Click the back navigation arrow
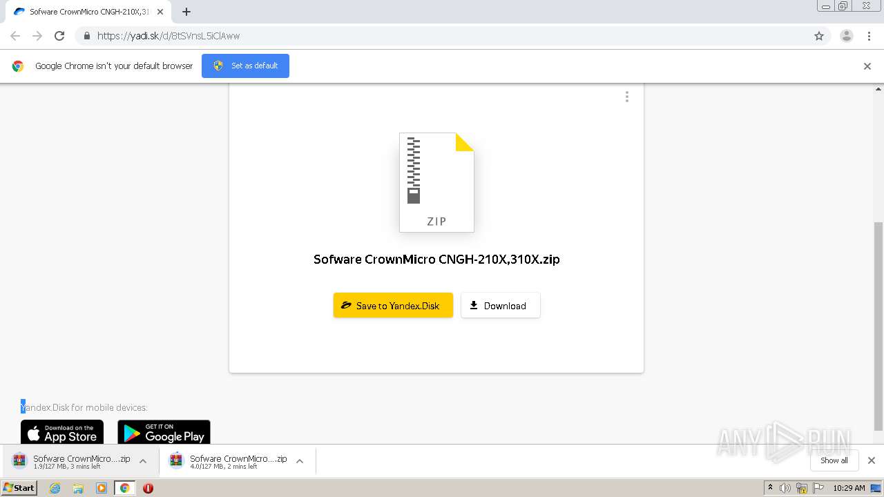 [x=15, y=36]
